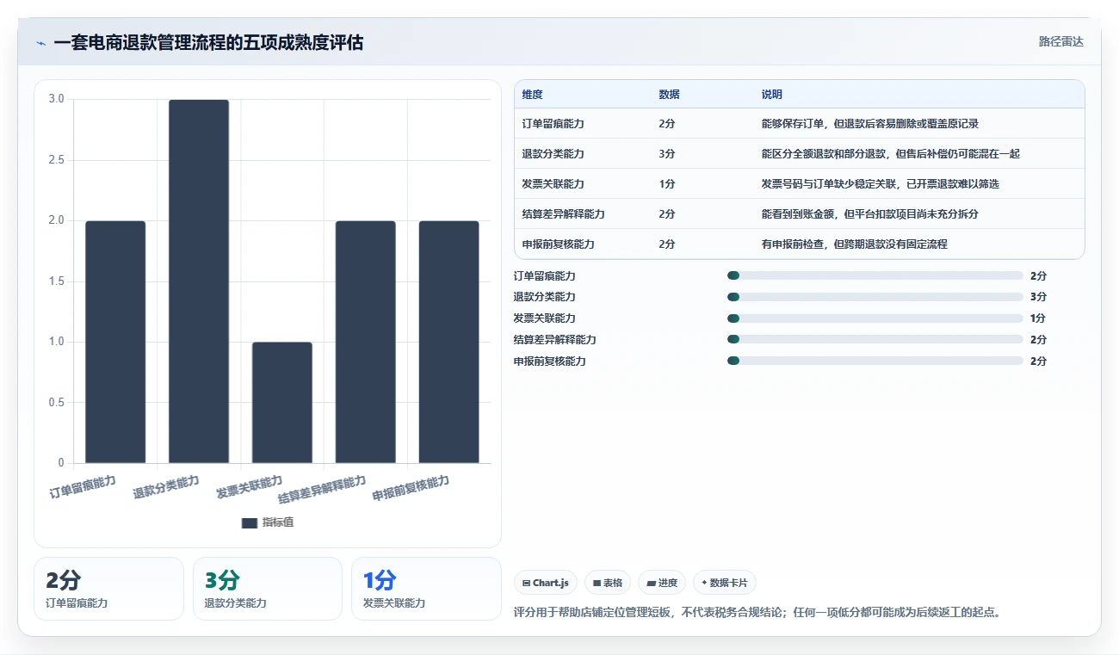Click the 3分 cell in the table
Viewport: 1119px width, 655px height.
(667, 154)
